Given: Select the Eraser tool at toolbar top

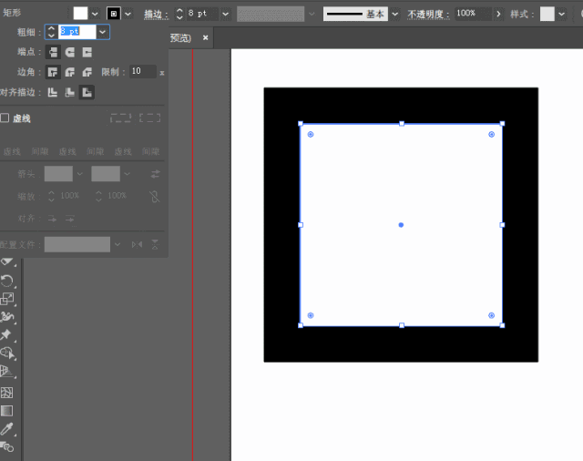Looking at the screenshot, I should click(7, 262).
